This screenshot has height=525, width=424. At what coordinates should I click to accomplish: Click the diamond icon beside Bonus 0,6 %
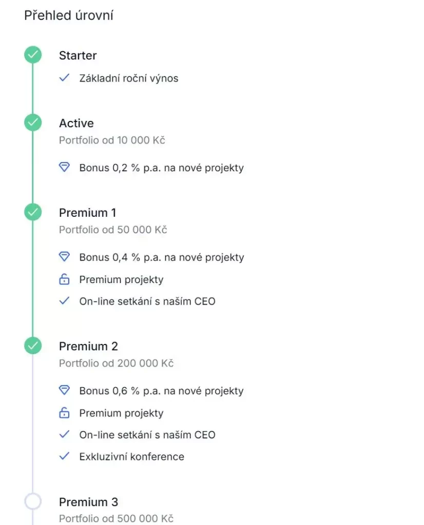64,391
